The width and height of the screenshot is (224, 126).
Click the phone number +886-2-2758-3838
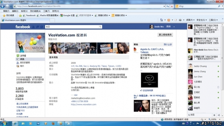79,101
